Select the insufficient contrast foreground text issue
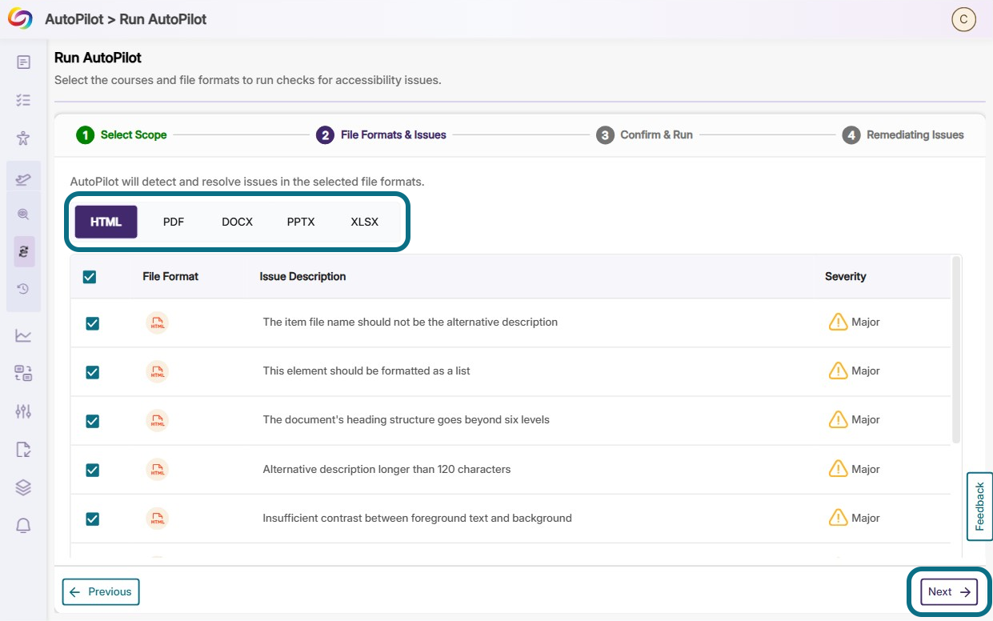Screen dimensions: 993x621 [417, 518]
